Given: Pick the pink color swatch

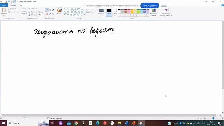Looking at the screenshot, I should [129, 12].
